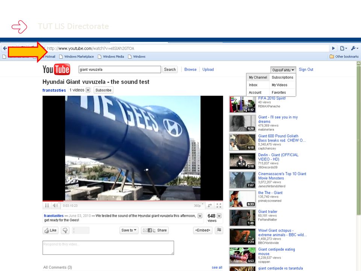361x271 pixels.
Task: Open the Windows bookmark
Action: (x=137, y=56)
